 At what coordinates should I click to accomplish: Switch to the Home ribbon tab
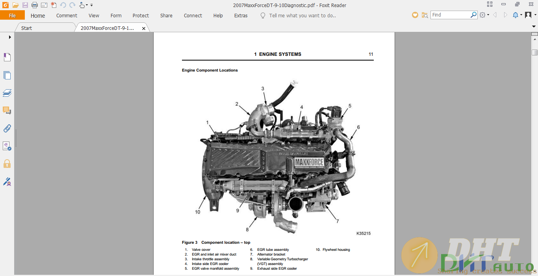coord(38,16)
